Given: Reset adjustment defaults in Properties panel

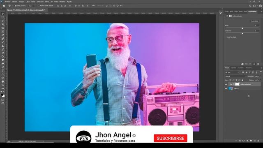Looking at the screenshot, I should 250,64.
